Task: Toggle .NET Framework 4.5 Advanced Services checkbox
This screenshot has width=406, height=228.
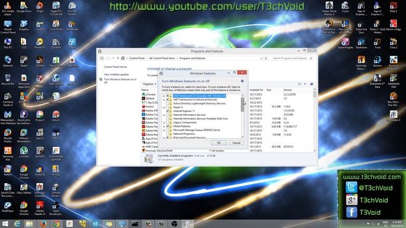Action: point(167,99)
